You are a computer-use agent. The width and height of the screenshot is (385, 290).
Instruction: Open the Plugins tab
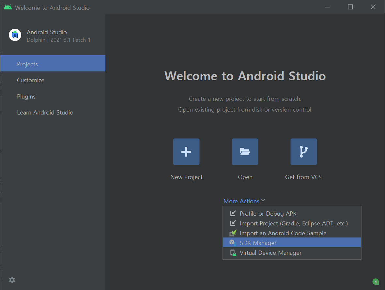pyautogui.click(x=53, y=96)
